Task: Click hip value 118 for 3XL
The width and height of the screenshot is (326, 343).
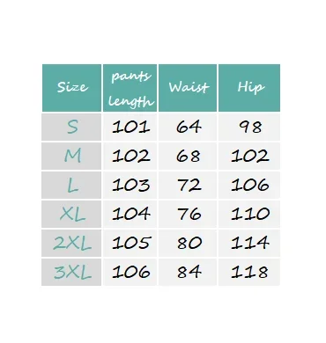Action: click(249, 272)
